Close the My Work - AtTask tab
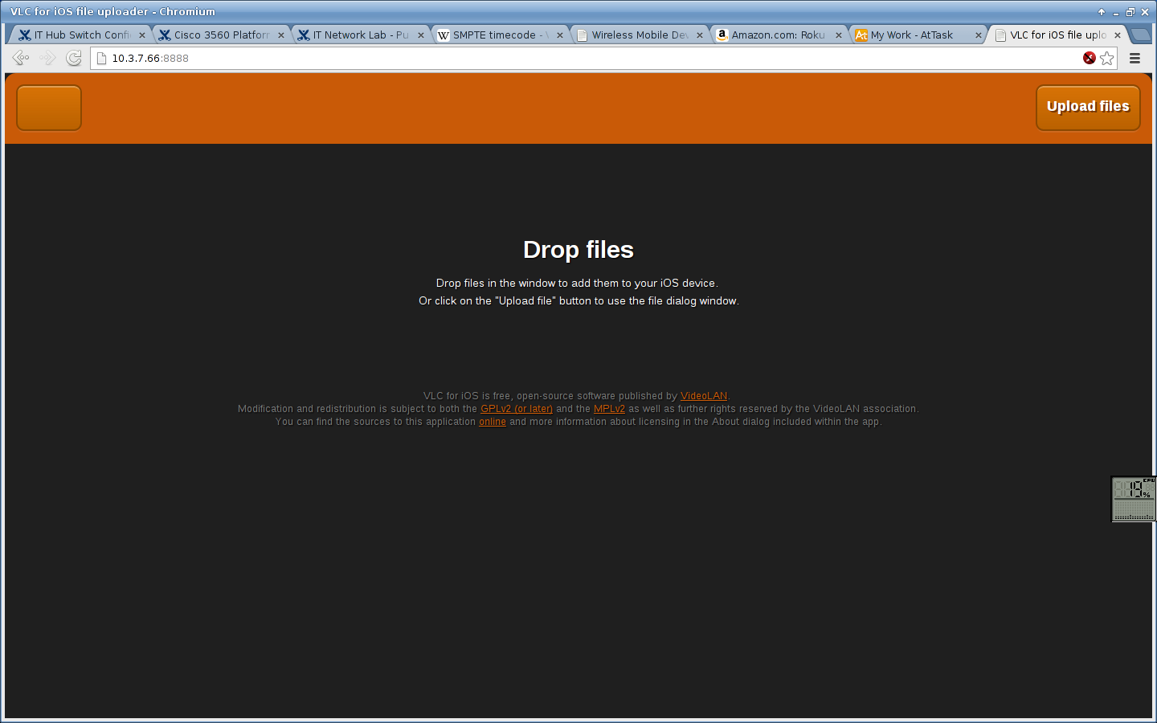The width and height of the screenshot is (1157, 723). [x=979, y=35]
